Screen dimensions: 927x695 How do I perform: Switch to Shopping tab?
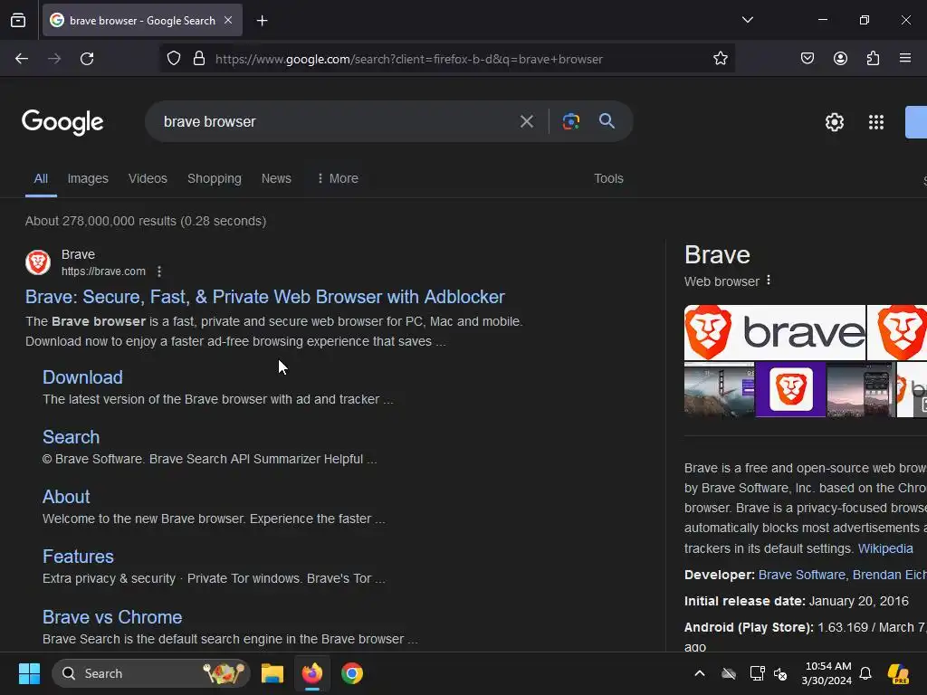click(215, 178)
